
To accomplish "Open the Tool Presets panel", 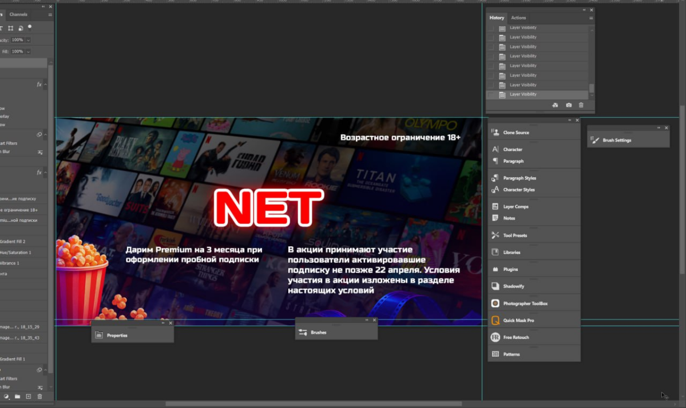I will (x=534, y=235).
